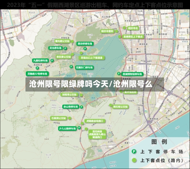Click the P marker beside 少儿公园停车场

pos(79,128)
